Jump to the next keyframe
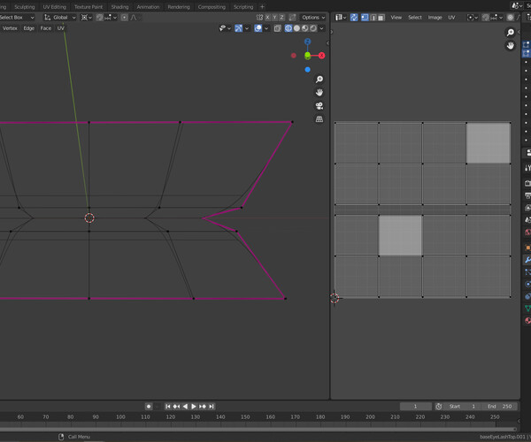 (203, 406)
